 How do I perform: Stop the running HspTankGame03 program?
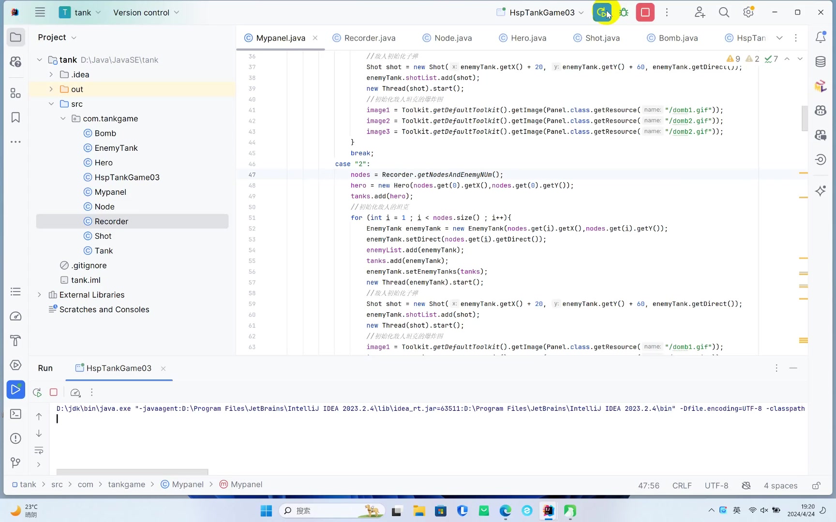pyautogui.click(x=645, y=13)
